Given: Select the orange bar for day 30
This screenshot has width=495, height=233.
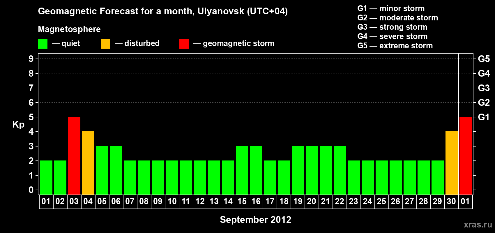Looking at the screenshot, I should point(452,163).
